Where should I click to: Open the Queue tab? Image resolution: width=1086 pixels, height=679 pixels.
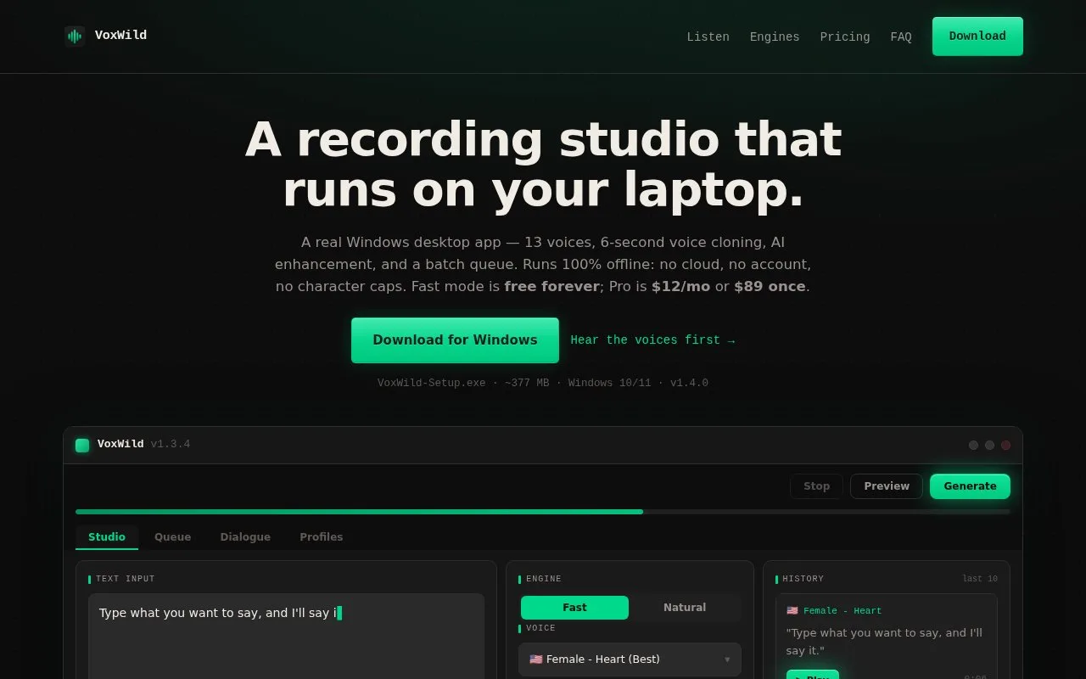pos(172,537)
